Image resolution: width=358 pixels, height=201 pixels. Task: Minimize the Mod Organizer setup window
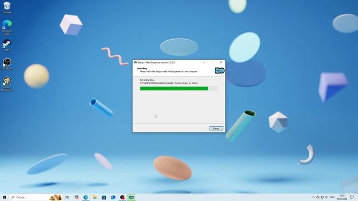point(204,62)
